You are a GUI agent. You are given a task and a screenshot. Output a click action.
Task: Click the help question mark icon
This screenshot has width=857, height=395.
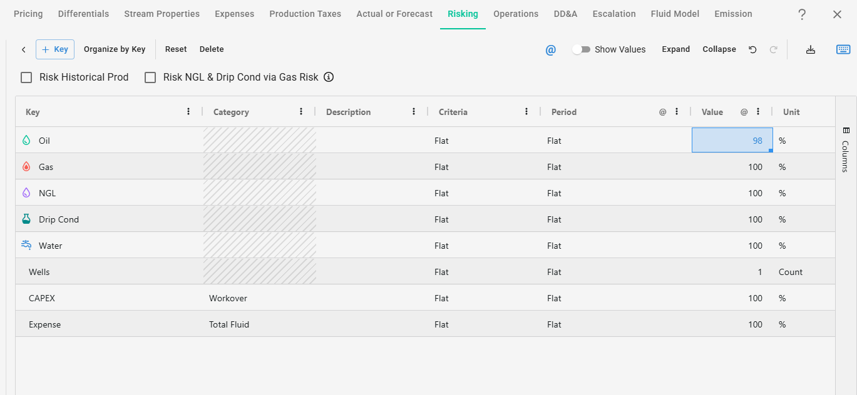coord(802,14)
